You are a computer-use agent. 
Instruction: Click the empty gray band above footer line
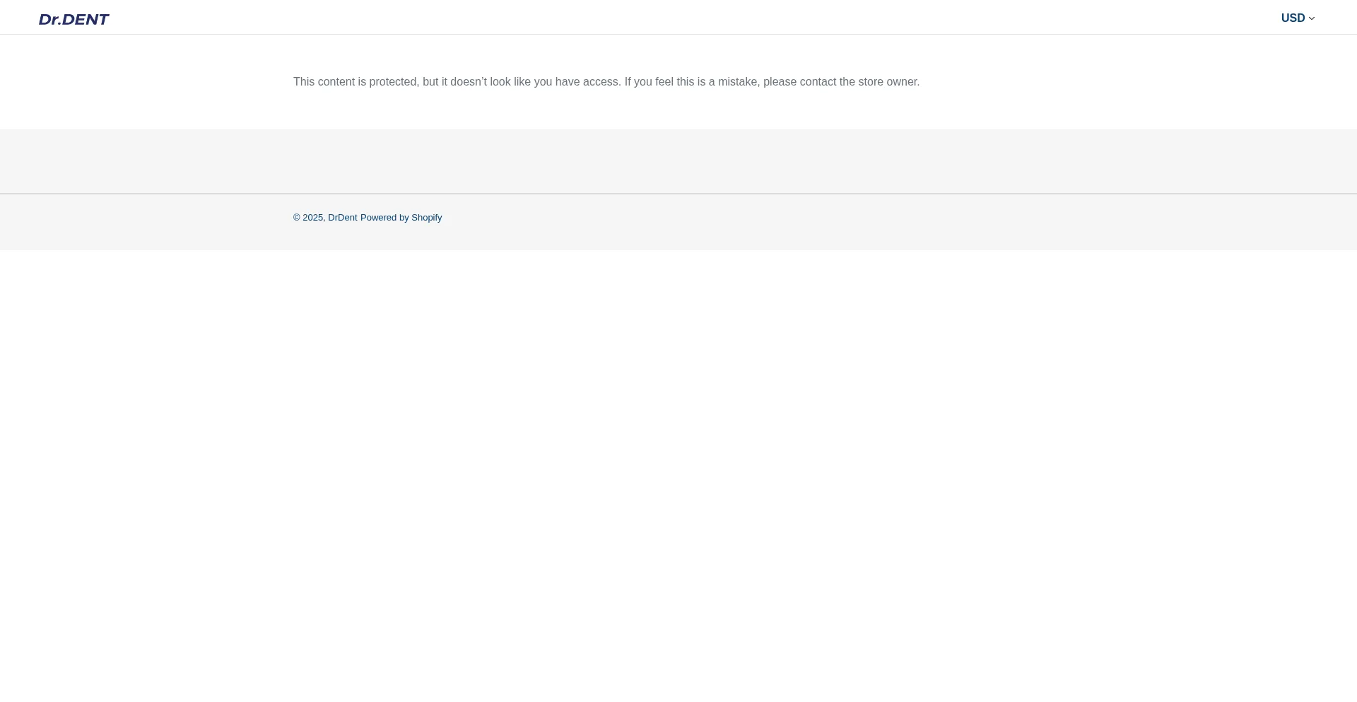point(678,161)
